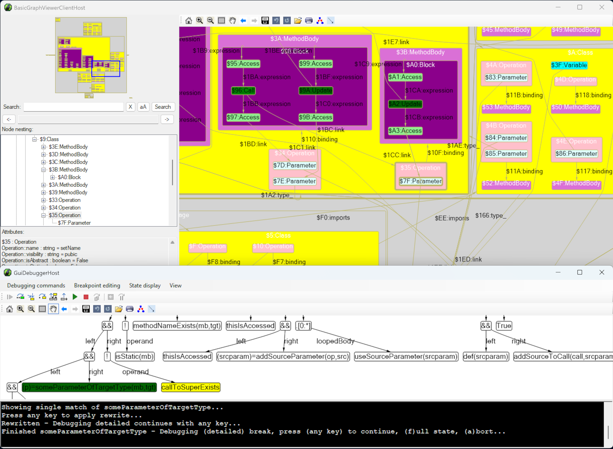This screenshot has width=613, height=449.
Task: Click the Step Over icon with the green box in the debugger
Action: 20,297
